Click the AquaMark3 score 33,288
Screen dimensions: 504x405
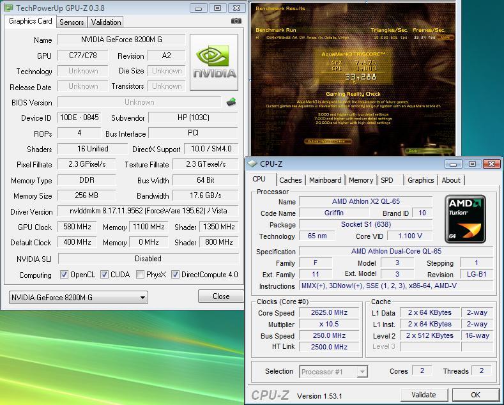(361, 77)
